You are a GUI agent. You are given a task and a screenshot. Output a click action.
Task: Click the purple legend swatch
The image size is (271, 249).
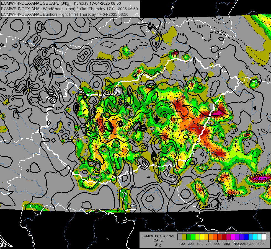237,237
